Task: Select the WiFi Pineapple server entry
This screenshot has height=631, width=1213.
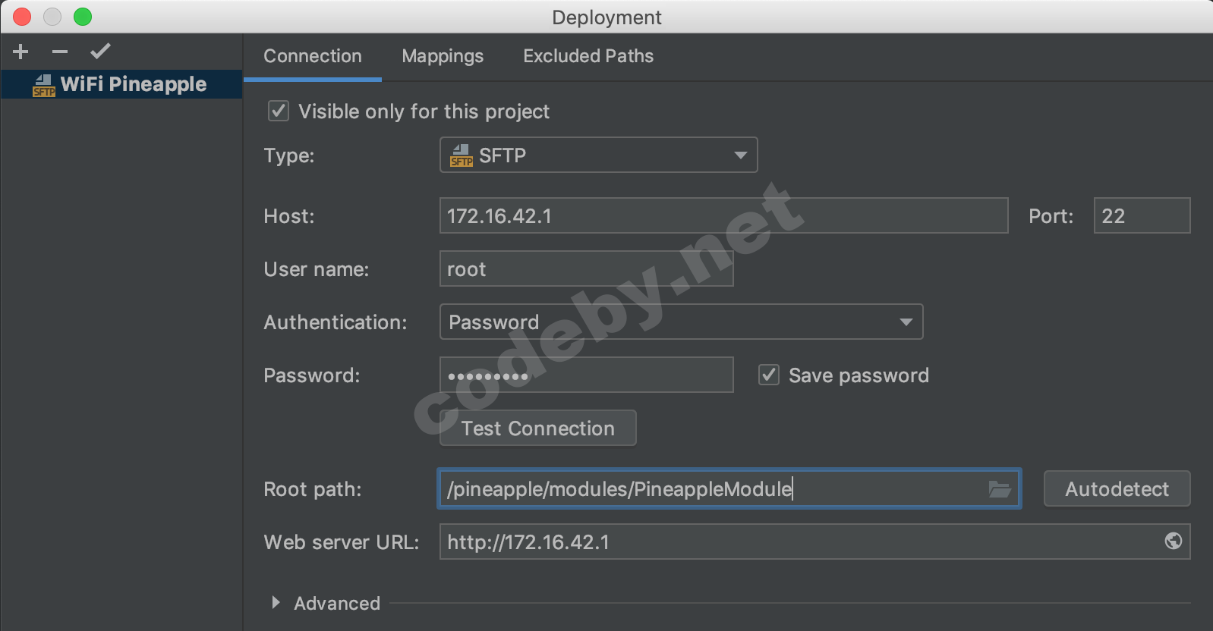Action: pos(121,84)
